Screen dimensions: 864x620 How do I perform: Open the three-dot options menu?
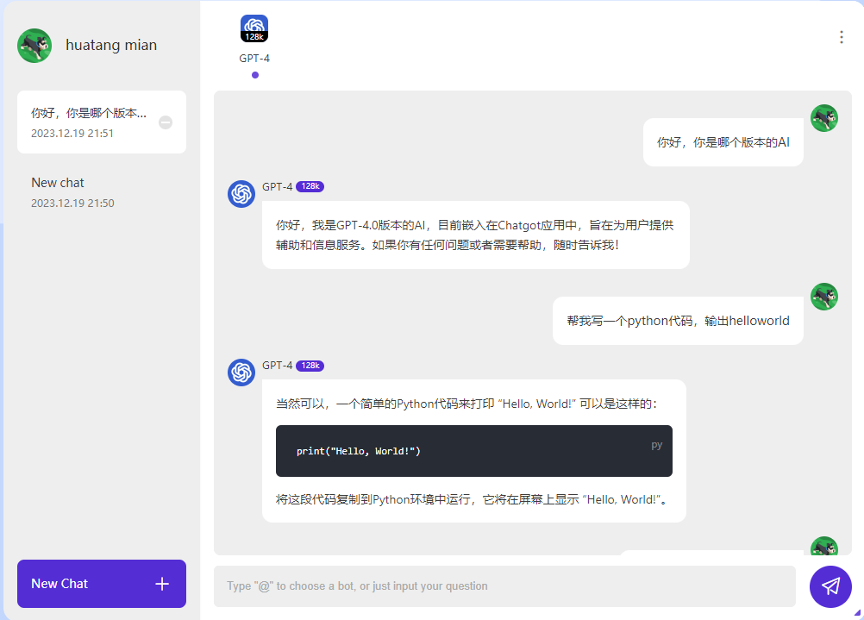(841, 37)
